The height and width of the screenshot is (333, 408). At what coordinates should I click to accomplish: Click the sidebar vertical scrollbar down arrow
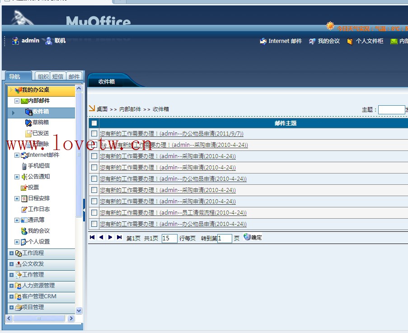[x=79, y=310]
